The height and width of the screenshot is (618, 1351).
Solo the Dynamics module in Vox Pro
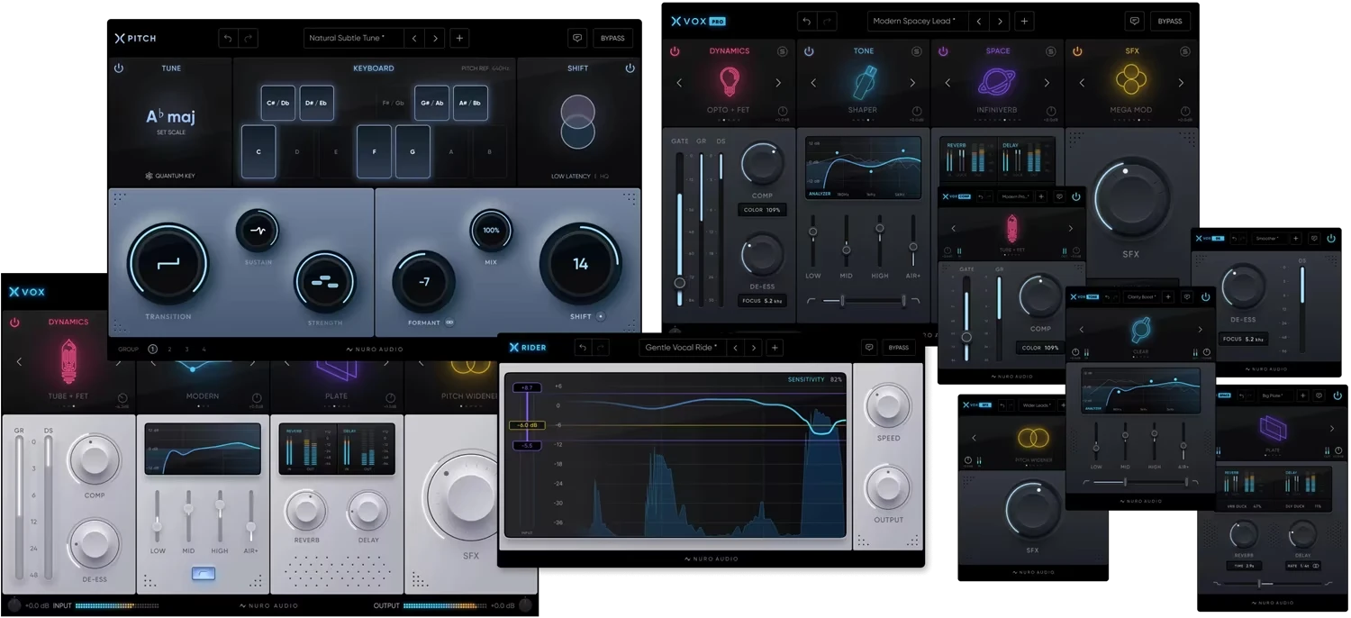782,51
